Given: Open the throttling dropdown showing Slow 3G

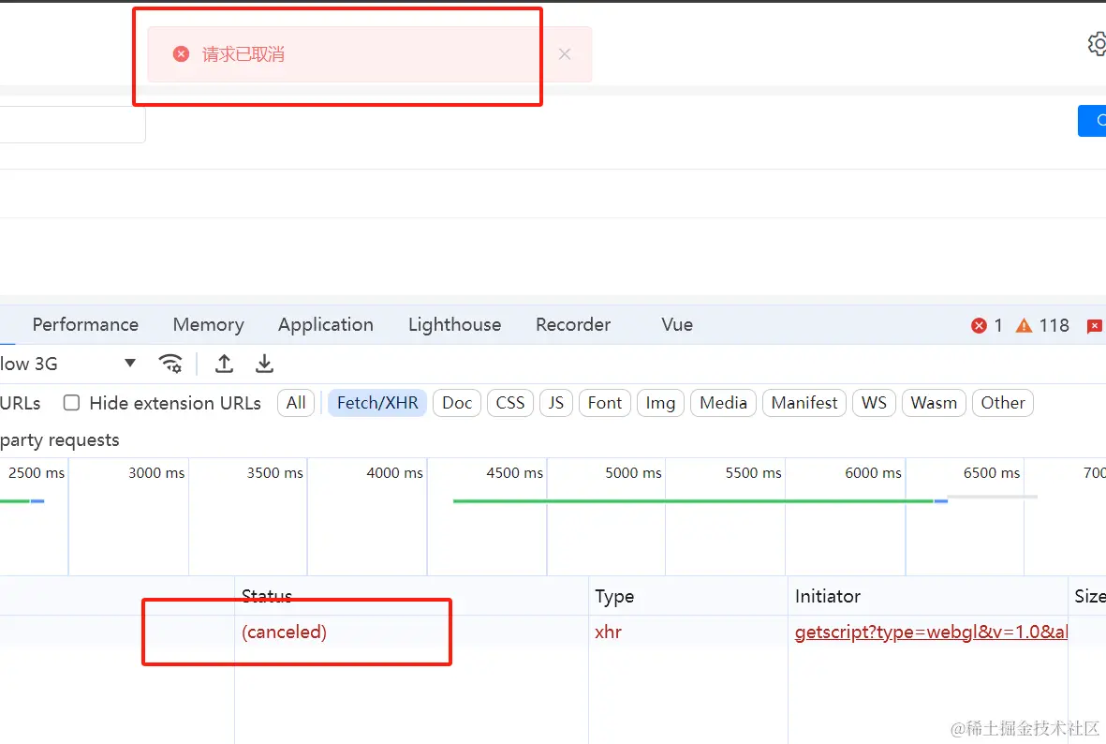Looking at the screenshot, I should click(68, 364).
